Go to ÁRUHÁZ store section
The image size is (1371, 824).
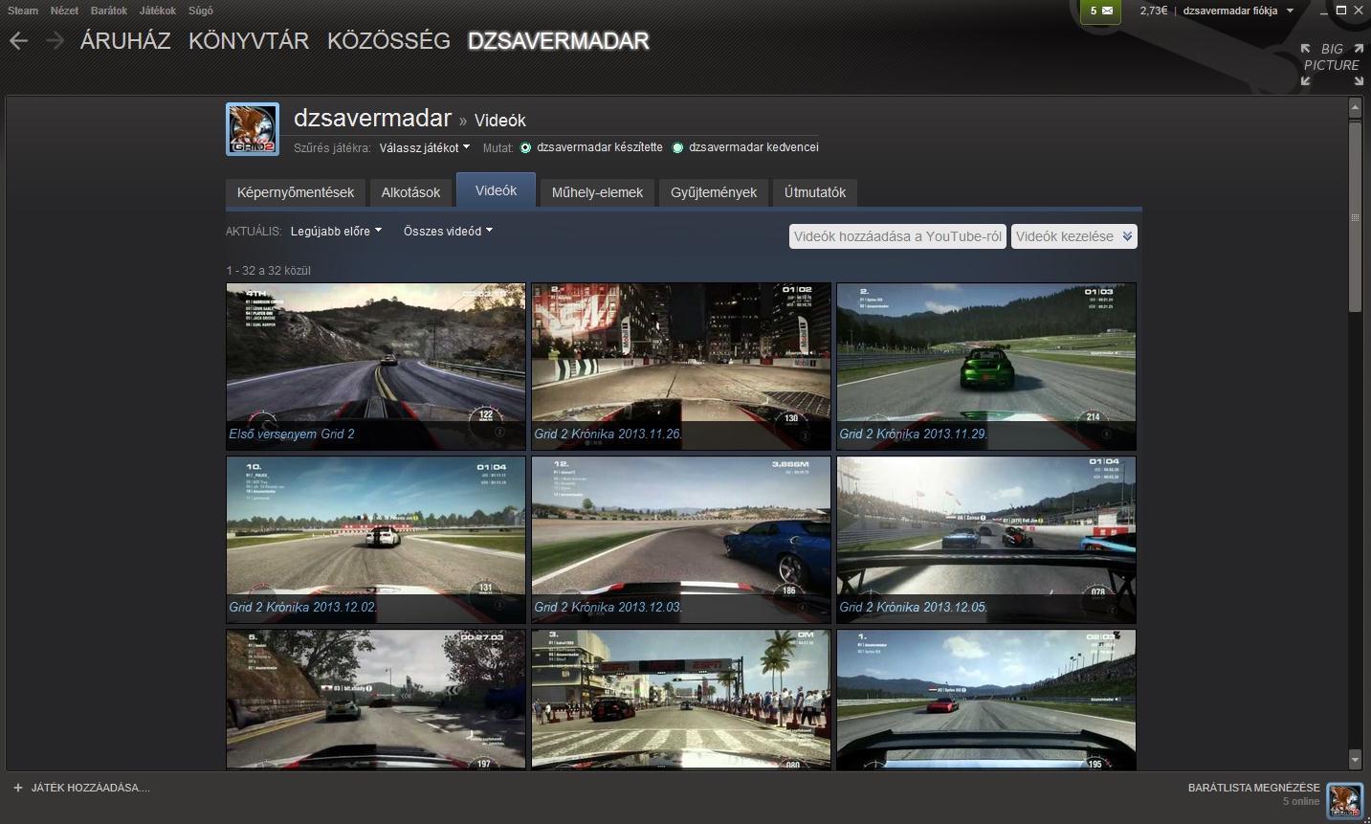coord(125,41)
